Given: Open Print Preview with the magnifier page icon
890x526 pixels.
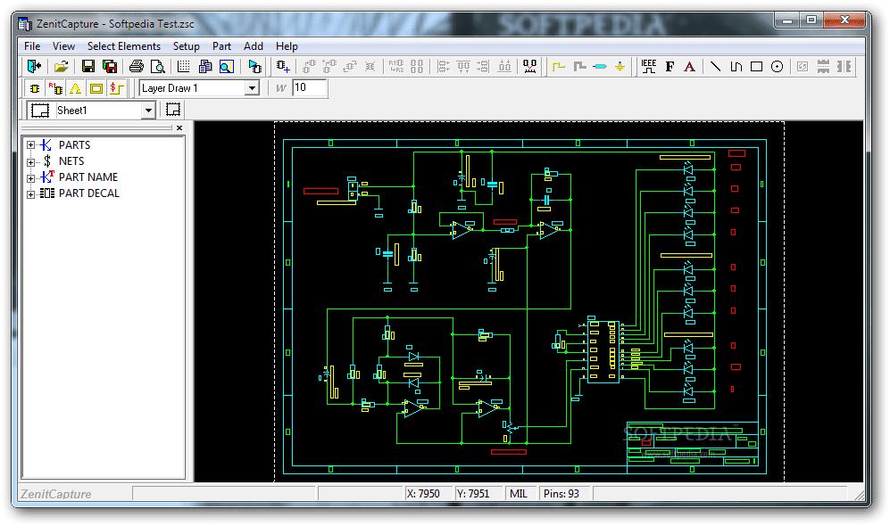Looking at the screenshot, I should (x=158, y=66).
